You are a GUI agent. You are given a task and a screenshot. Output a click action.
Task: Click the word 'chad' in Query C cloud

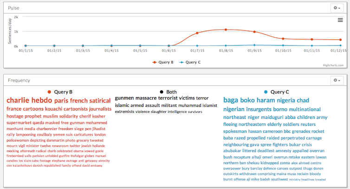tap(303, 100)
